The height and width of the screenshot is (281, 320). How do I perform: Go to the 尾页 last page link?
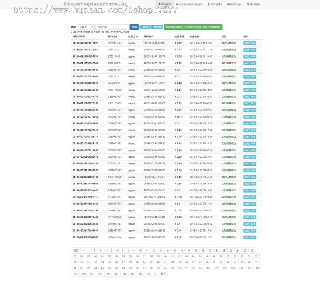163,274
